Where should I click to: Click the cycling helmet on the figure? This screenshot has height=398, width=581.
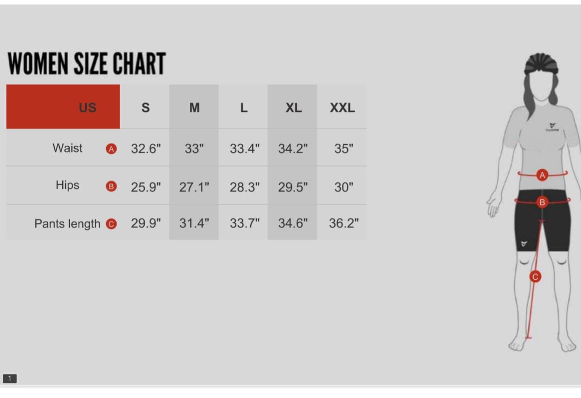click(541, 64)
